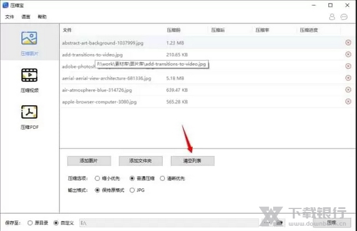Remove aerial-aerial-view-architecture-681336.jpg from list
This screenshot has height=231, width=357.
click(348, 78)
